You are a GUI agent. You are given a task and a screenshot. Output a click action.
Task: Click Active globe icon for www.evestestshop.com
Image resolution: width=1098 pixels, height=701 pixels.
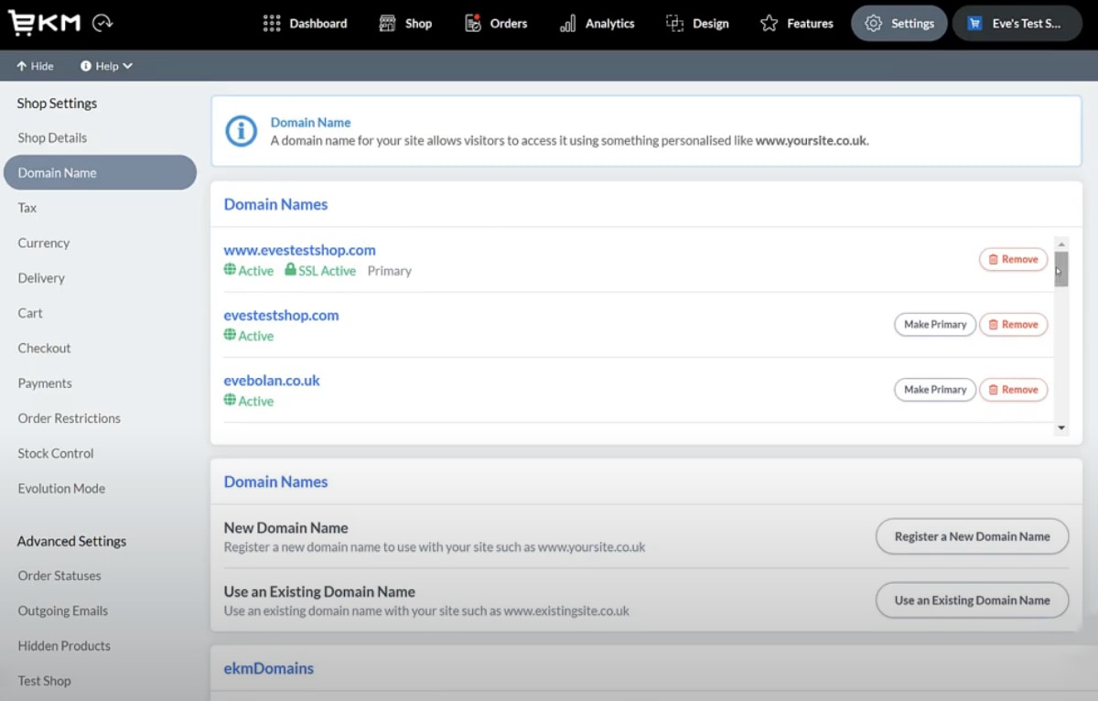pyautogui.click(x=230, y=270)
